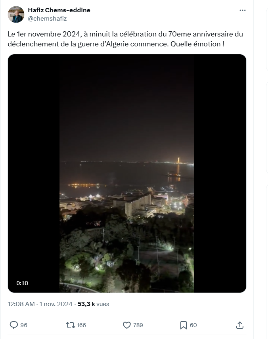Click the Hafiz Chems-eddine display name
Viewport: 268px width, 339px height.
coord(59,10)
